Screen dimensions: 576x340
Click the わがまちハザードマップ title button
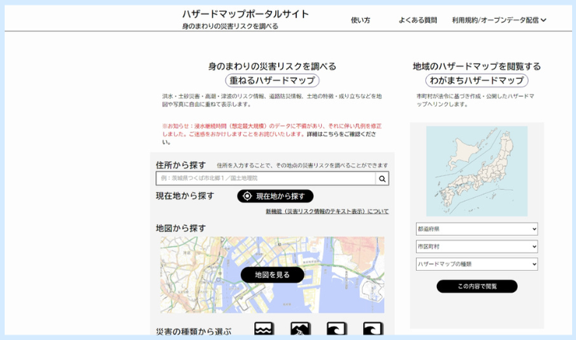[477, 81]
